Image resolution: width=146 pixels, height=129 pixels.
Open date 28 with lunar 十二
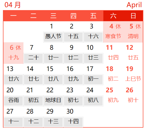click(33, 117)
